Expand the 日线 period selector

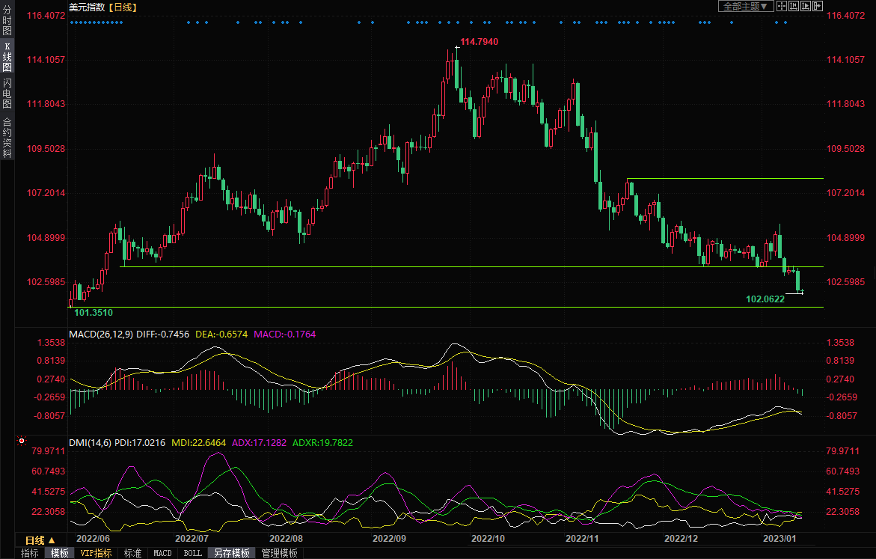[x=40, y=540]
